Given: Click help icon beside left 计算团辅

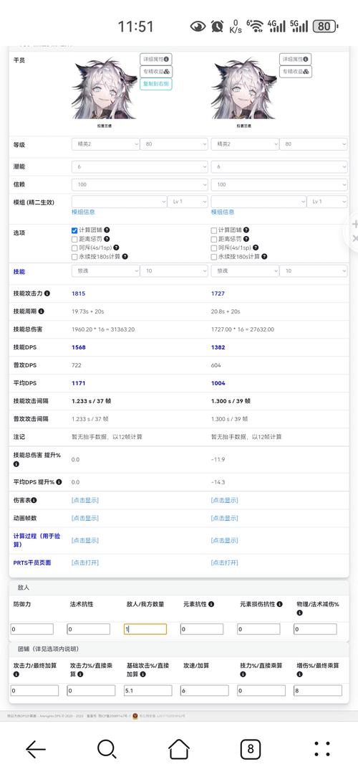Looking at the screenshot, I should point(107,230).
